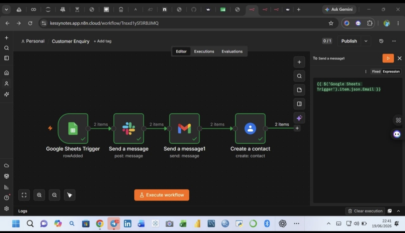The height and width of the screenshot is (233, 405).
Task: Open the Google Sheets Trigger node
Action: click(x=73, y=128)
